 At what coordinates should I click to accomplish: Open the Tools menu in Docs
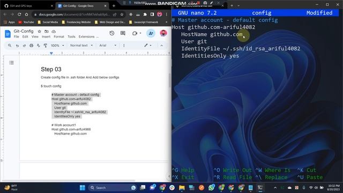click(x=71, y=36)
